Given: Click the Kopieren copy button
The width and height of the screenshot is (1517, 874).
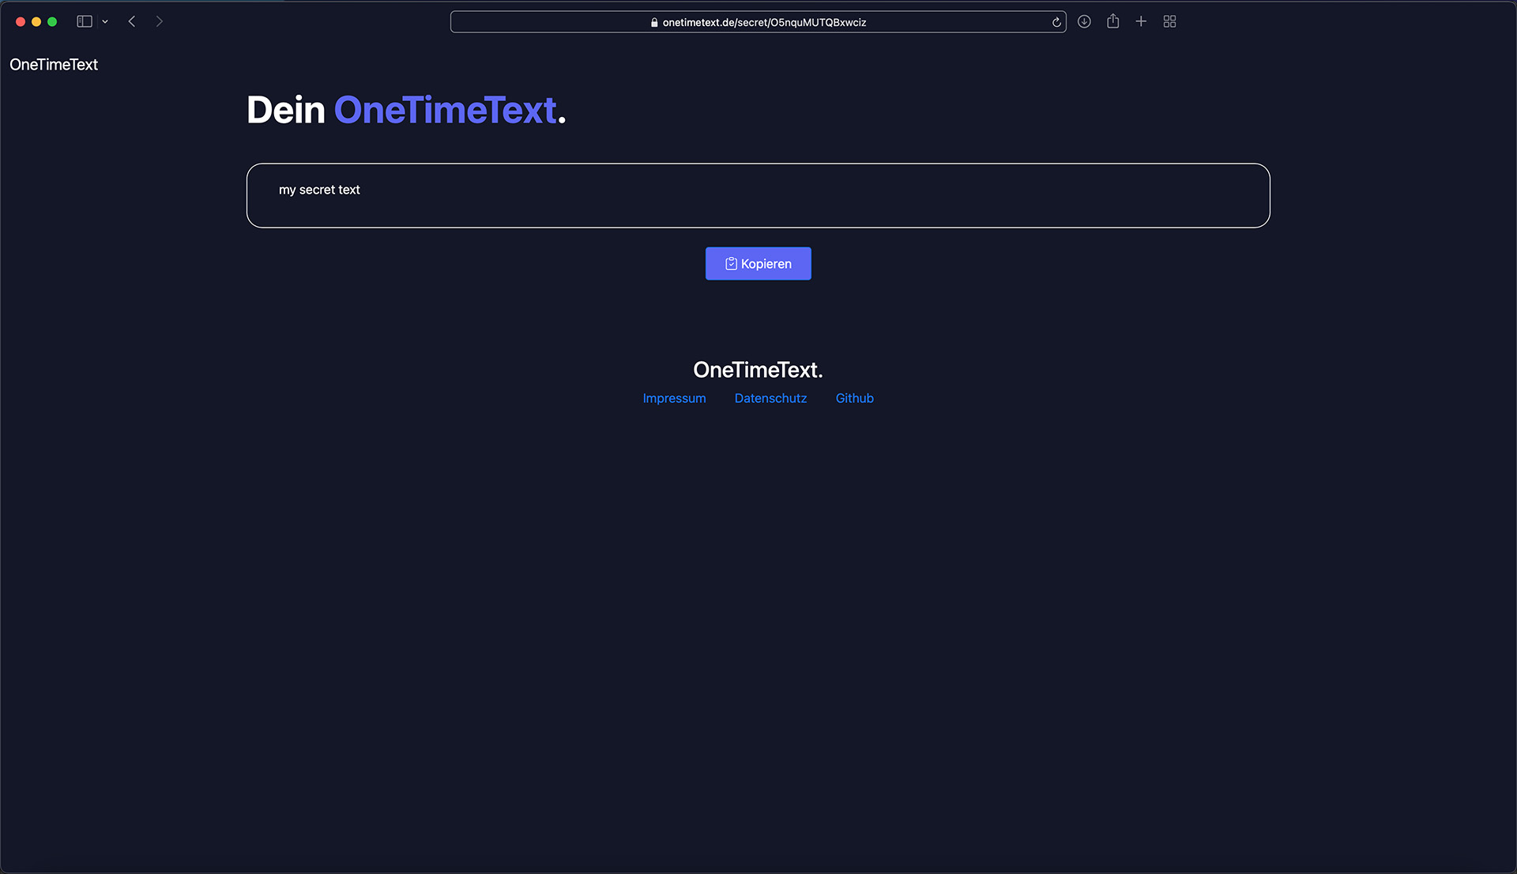Looking at the screenshot, I should [758, 264].
